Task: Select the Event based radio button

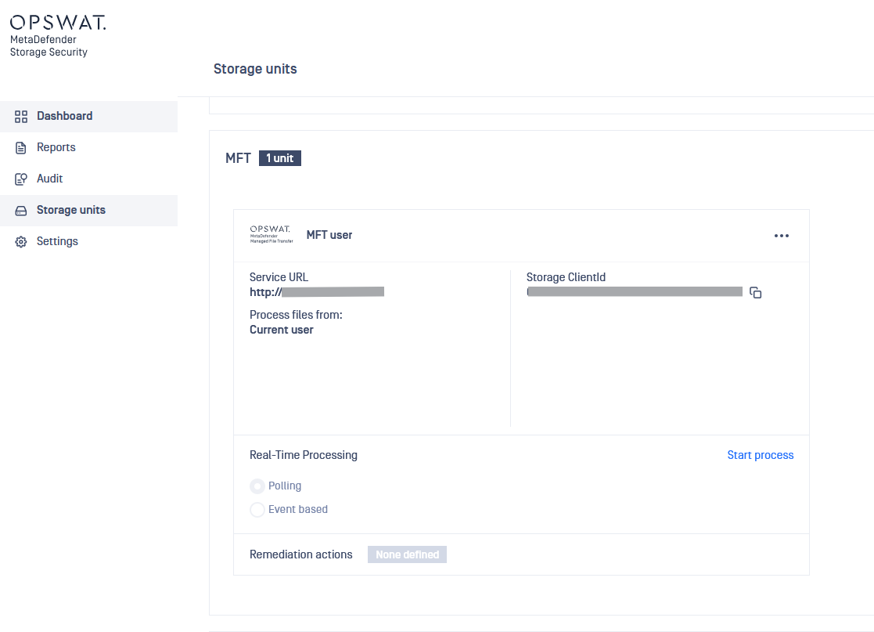Action: pyautogui.click(x=257, y=510)
